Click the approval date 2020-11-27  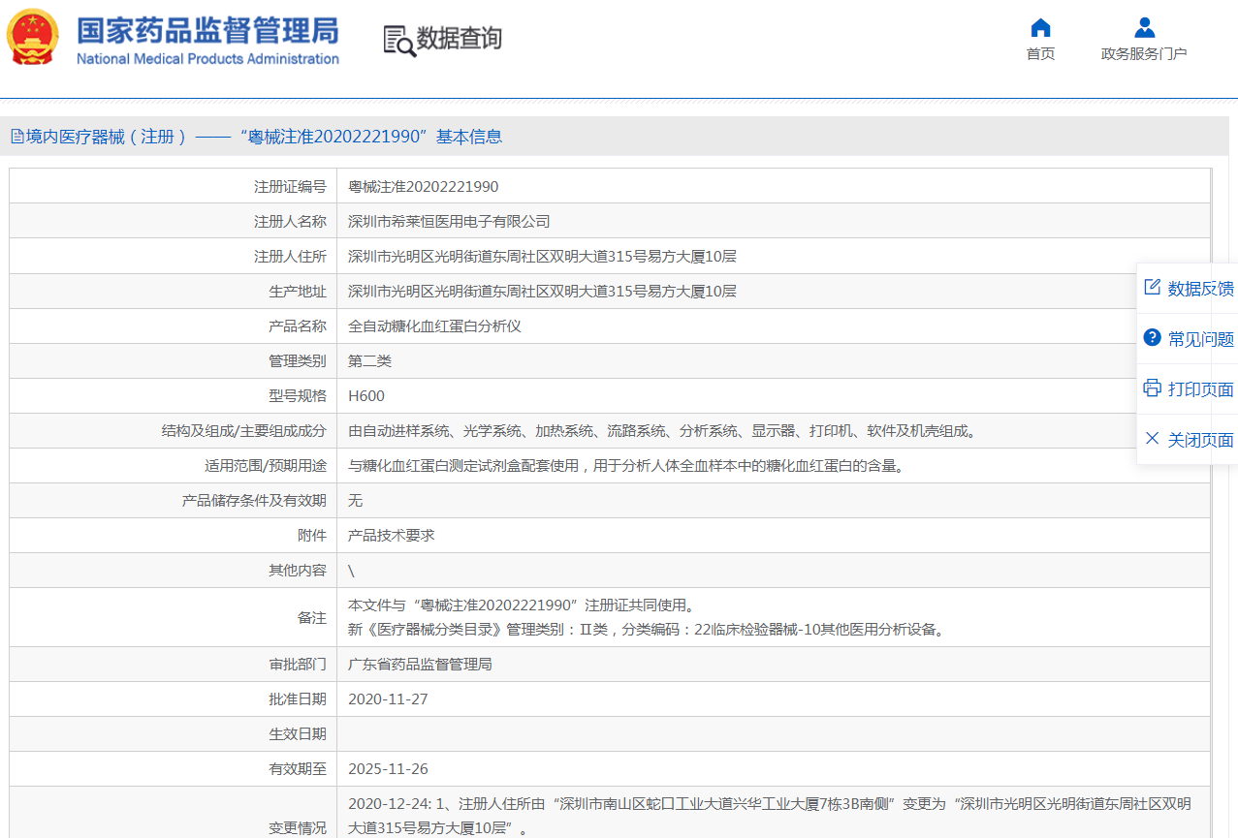coord(388,698)
